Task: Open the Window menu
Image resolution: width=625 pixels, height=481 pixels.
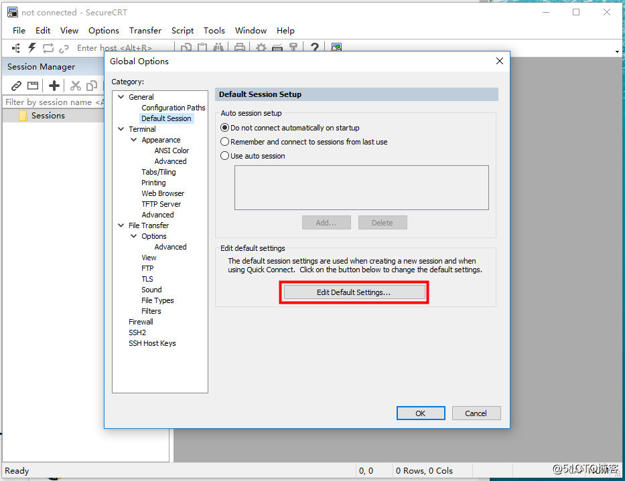Action: point(251,31)
